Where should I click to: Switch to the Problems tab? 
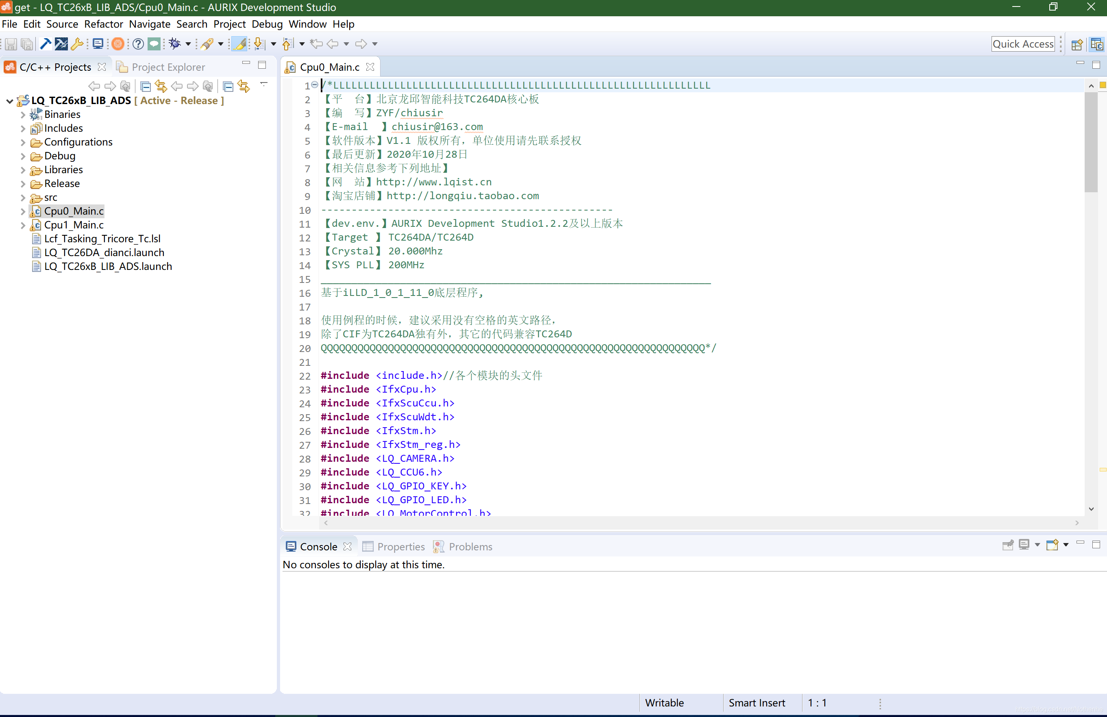470,546
